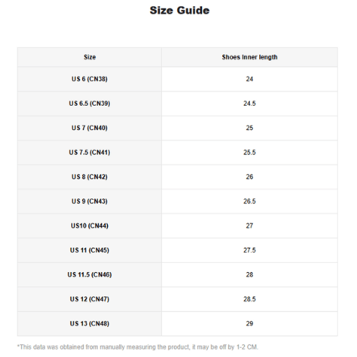Click the US 7.5 (CN41) cell
Viewport: 357px width, 357px height.
pyautogui.click(x=89, y=152)
